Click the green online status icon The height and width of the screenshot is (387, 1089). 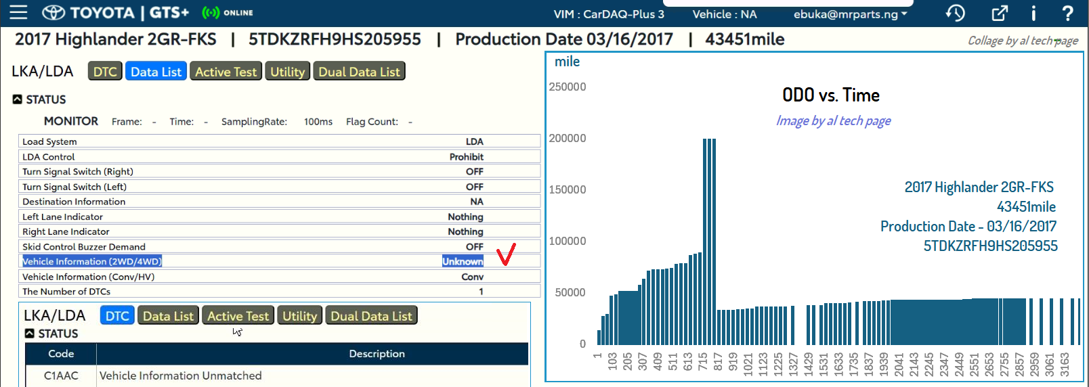211,13
